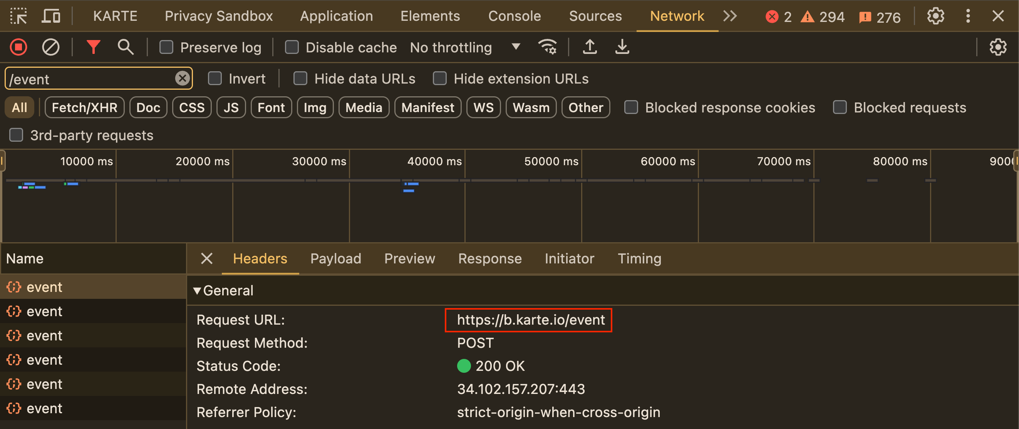Open the Timing detail tab
Screen dimensions: 1019x429
[639, 258]
